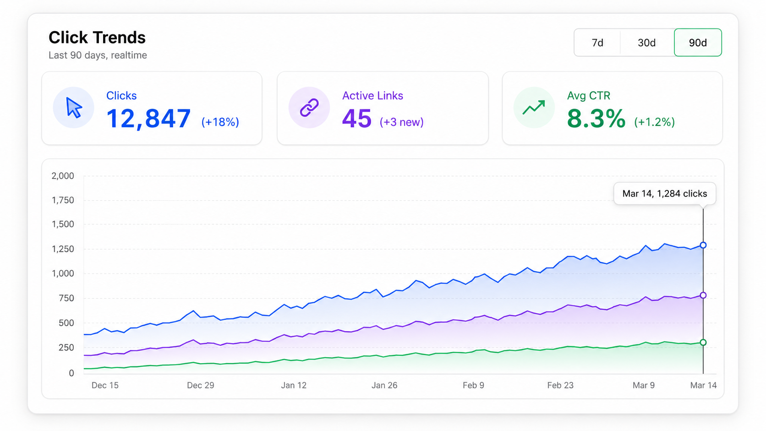The height and width of the screenshot is (431, 766).
Task: Click the 1,250 y-axis label
Action: [63, 249]
